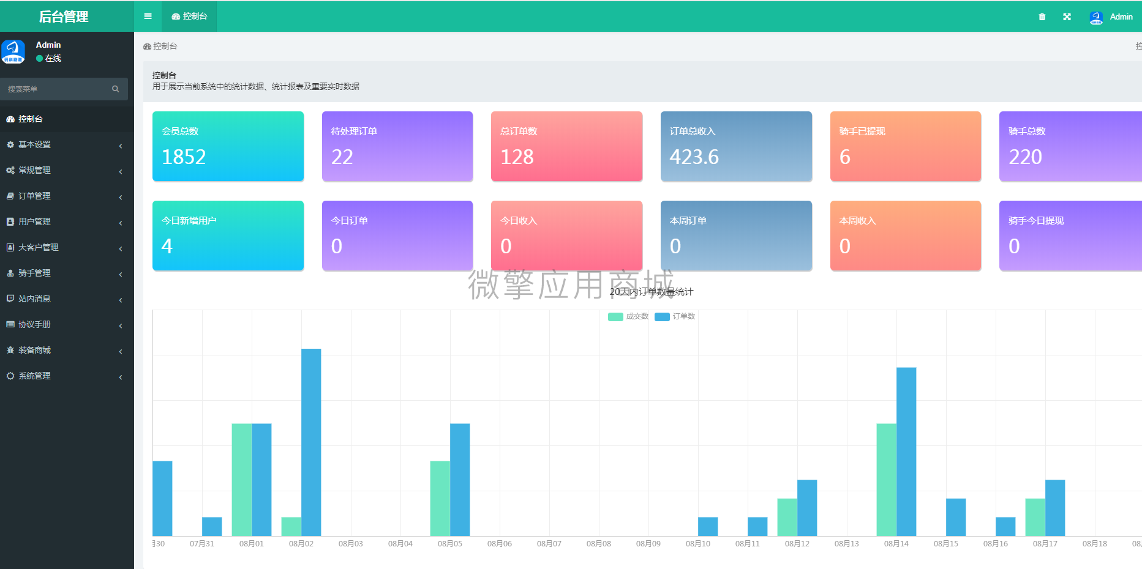
Task: Click the tall blue 08月02 bar
Action: 311,442
